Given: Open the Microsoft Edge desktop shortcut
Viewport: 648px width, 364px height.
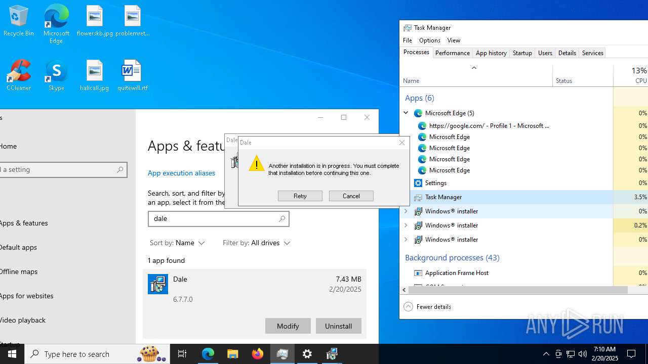Looking at the screenshot, I should tap(56, 24).
